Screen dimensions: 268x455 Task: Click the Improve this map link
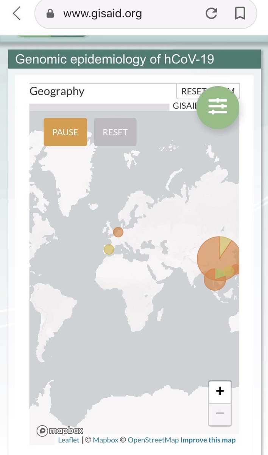point(208,440)
